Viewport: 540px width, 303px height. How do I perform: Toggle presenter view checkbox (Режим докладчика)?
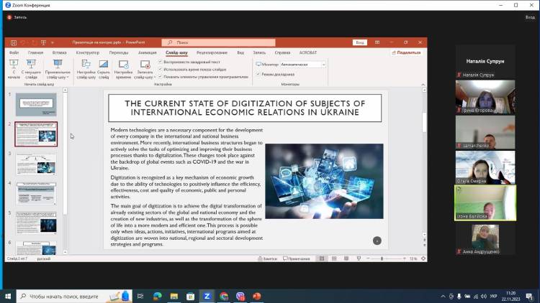pyautogui.click(x=258, y=74)
